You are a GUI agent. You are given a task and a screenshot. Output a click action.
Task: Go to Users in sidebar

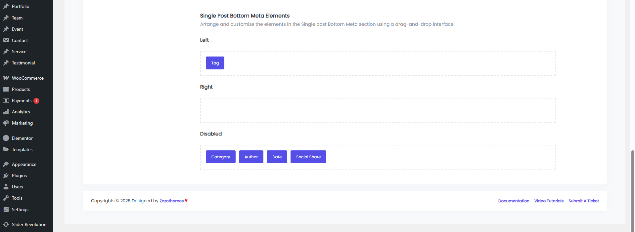click(x=18, y=187)
